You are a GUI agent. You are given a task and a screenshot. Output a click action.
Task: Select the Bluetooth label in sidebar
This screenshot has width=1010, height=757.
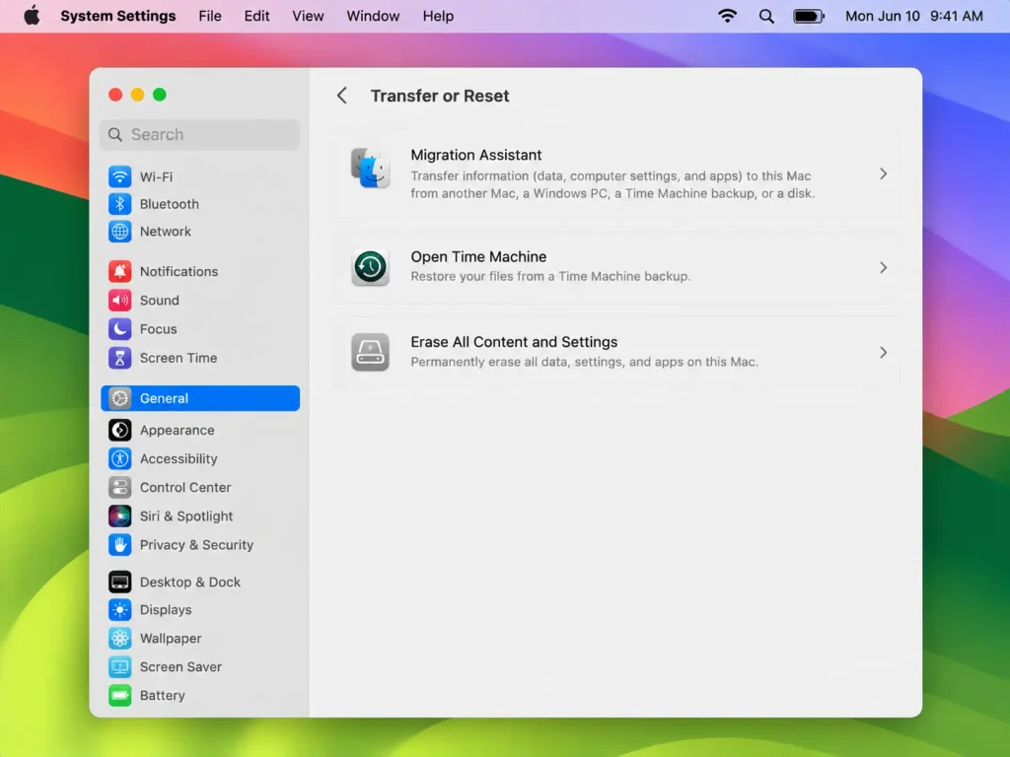[x=170, y=204]
